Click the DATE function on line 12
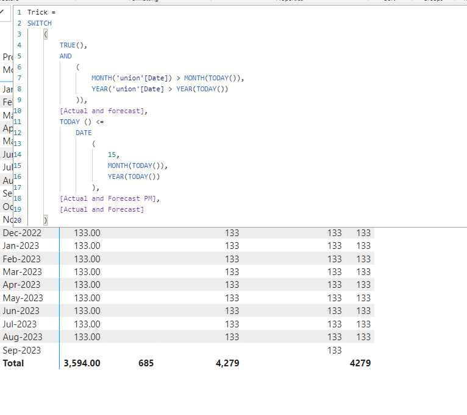This screenshot has width=467, height=415. coord(84,133)
